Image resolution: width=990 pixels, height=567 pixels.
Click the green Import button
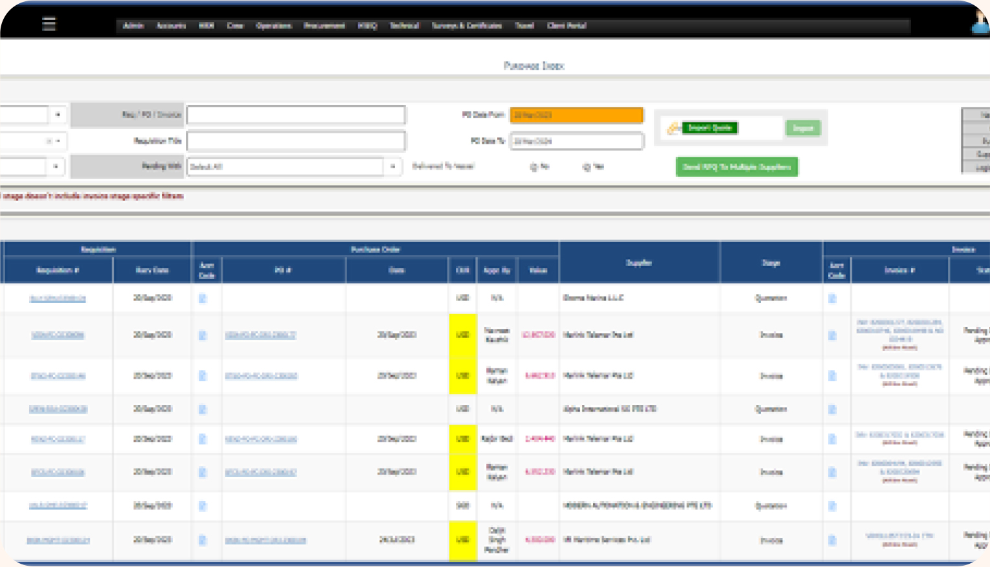click(x=803, y=128)
